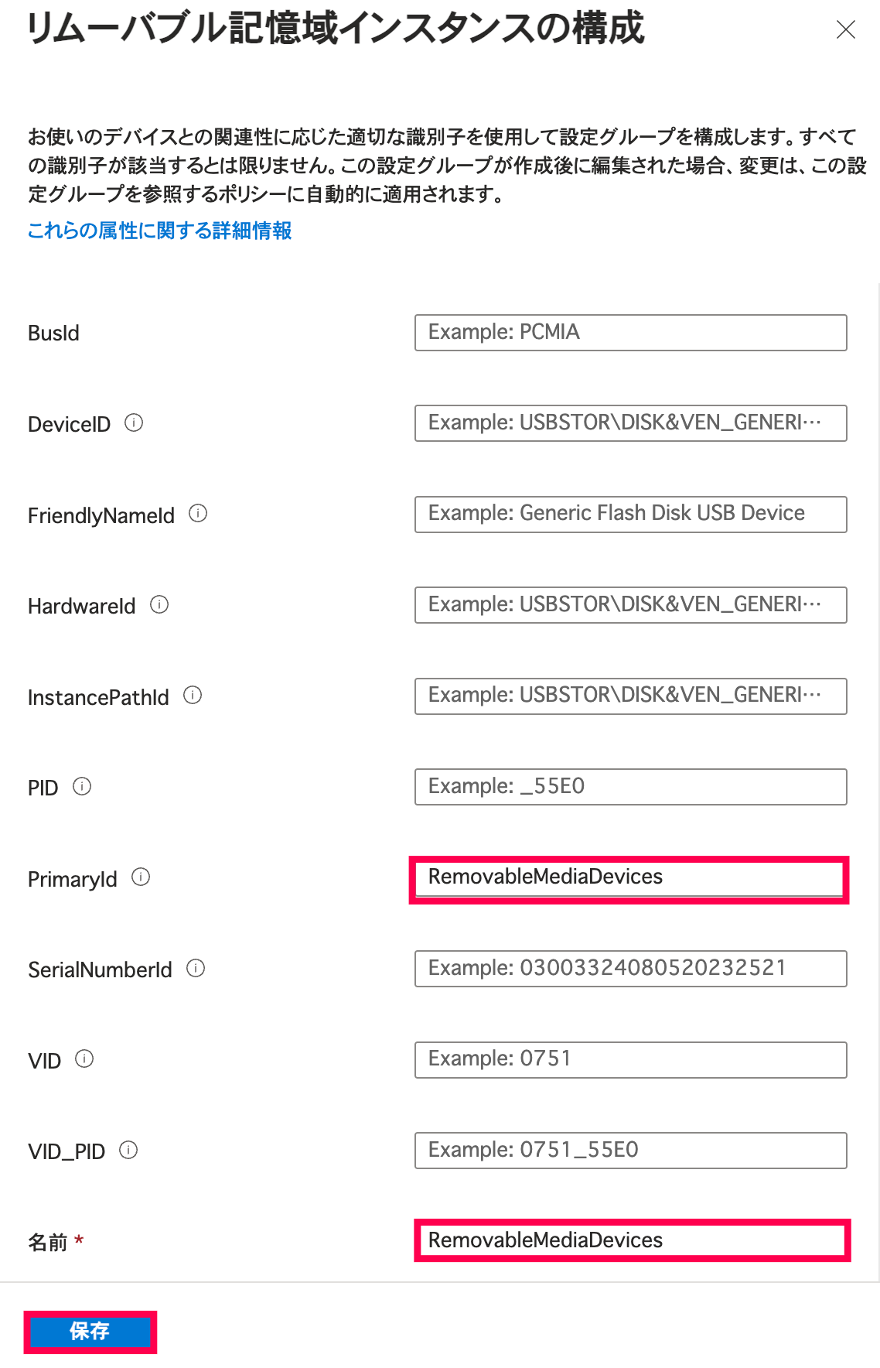Click the 名前 input field
Viewport: 880px width, 1368px height.
(x=630, y=1241)
